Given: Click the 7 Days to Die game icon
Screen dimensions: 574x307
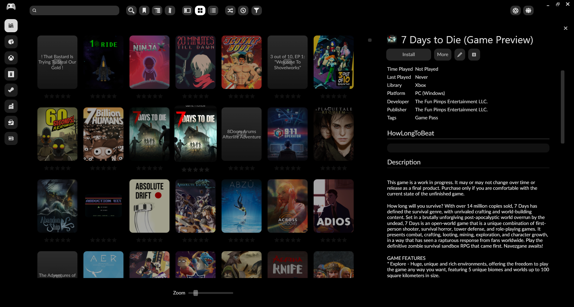Looking at the screenshot, I should (x=392, y=40).
